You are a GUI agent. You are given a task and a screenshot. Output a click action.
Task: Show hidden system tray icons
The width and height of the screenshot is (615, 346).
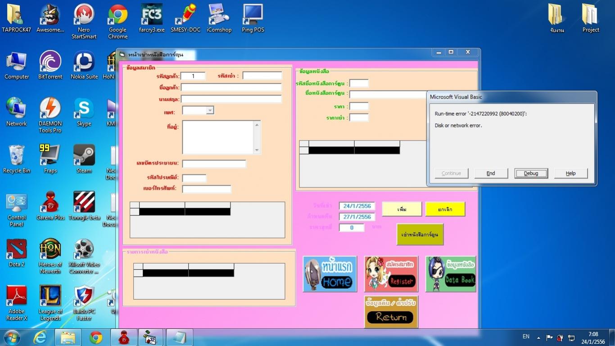[538, 337]
